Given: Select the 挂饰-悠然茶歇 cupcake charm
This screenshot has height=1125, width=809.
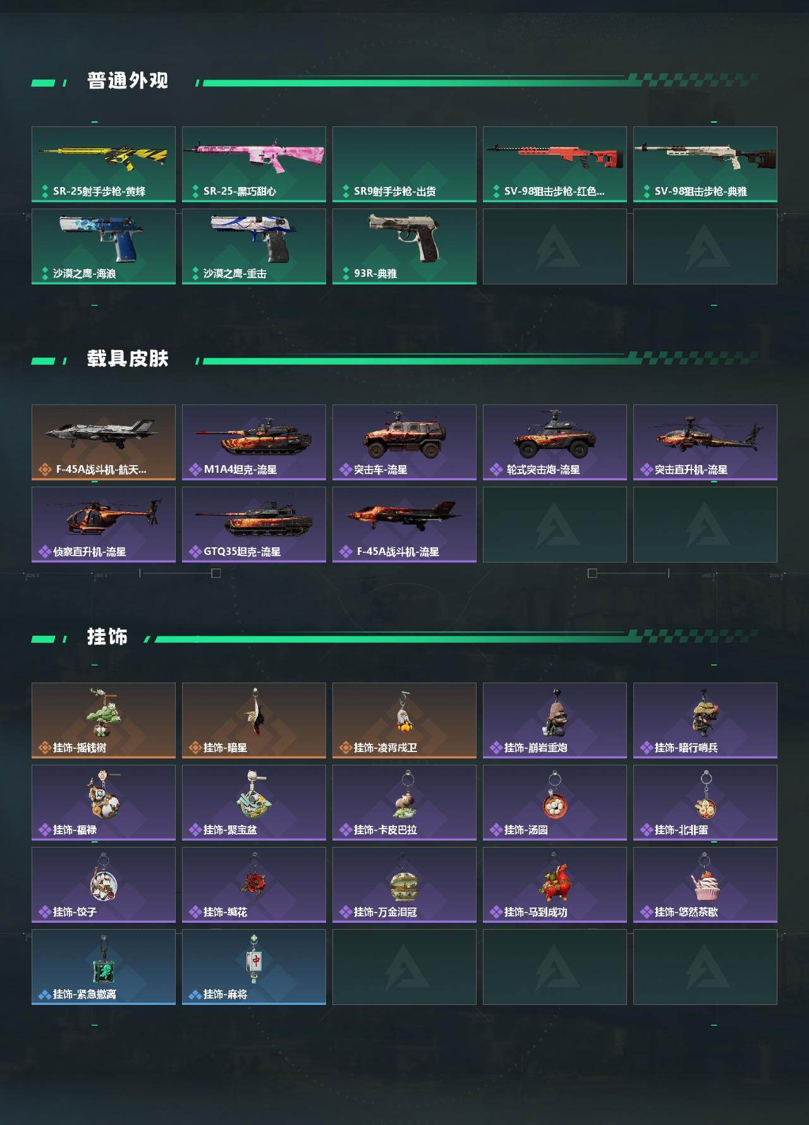Looking at the screenshot, I should 705,885.
